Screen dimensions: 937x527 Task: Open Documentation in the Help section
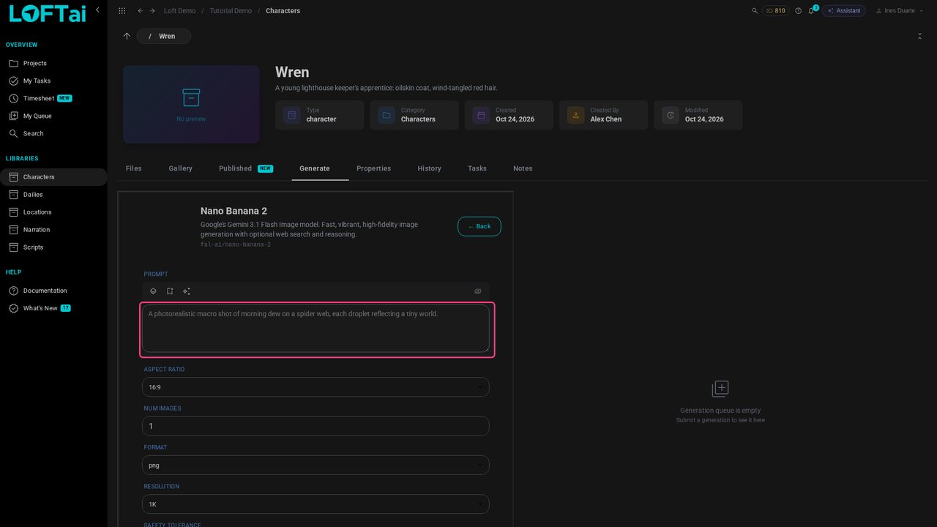pos(53,291)
